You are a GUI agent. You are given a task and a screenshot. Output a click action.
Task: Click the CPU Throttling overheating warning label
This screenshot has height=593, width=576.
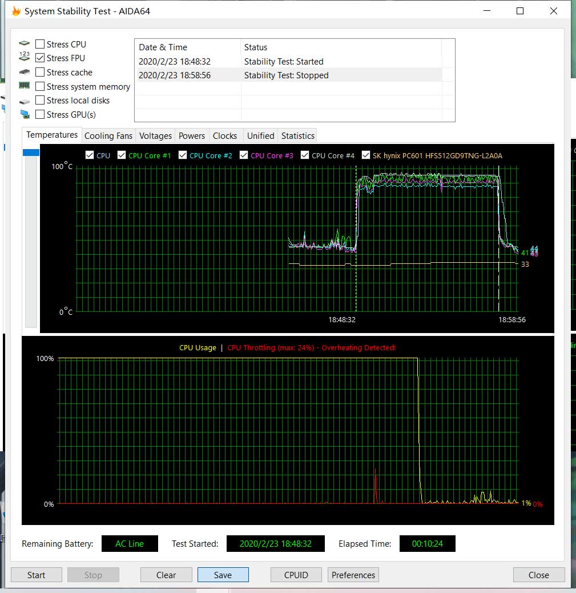(312, 347)
